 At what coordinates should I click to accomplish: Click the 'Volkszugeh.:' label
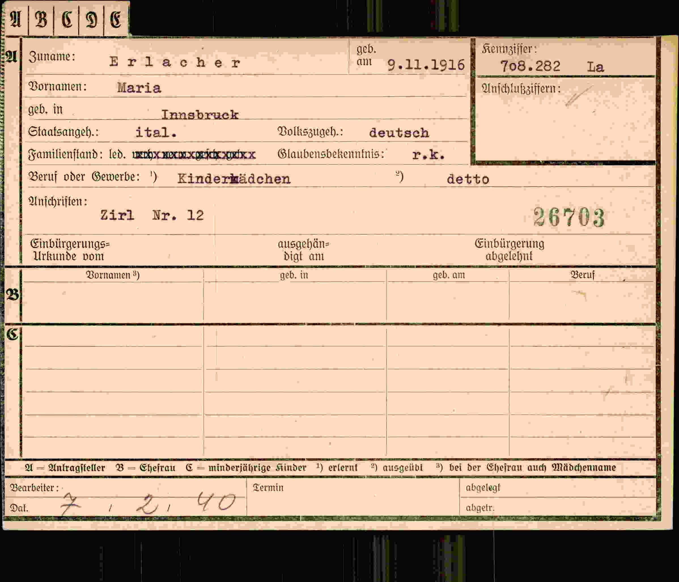[310, 132]
